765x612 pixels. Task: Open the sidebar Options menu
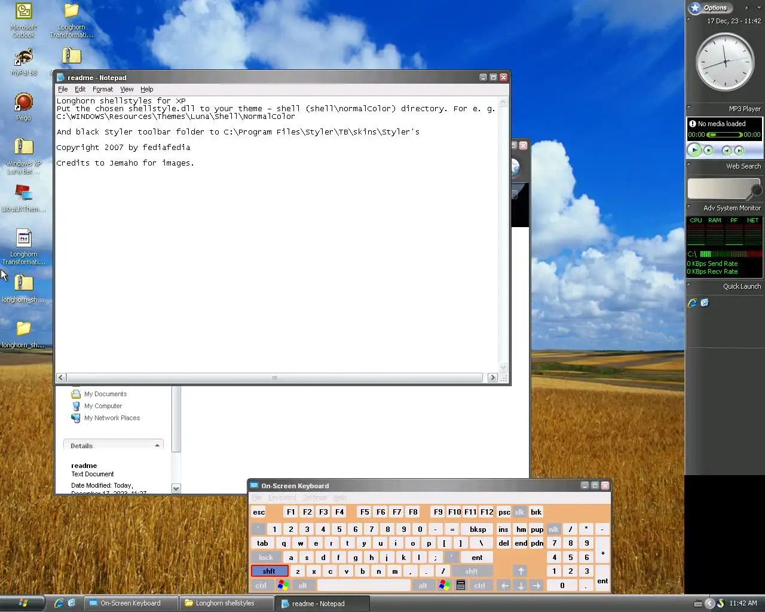[x=709, y=8]
